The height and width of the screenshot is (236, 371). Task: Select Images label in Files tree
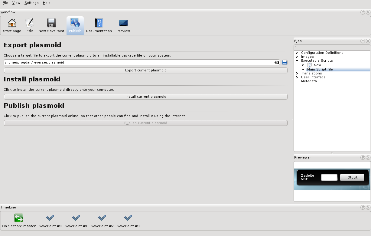click(x=308, y=57)
